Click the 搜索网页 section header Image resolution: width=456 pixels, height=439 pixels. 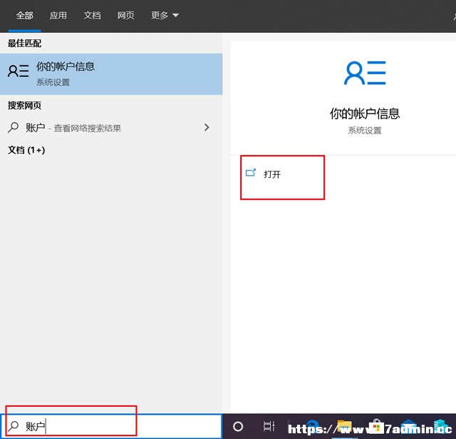pyautogui.click(x=24, y=105)
